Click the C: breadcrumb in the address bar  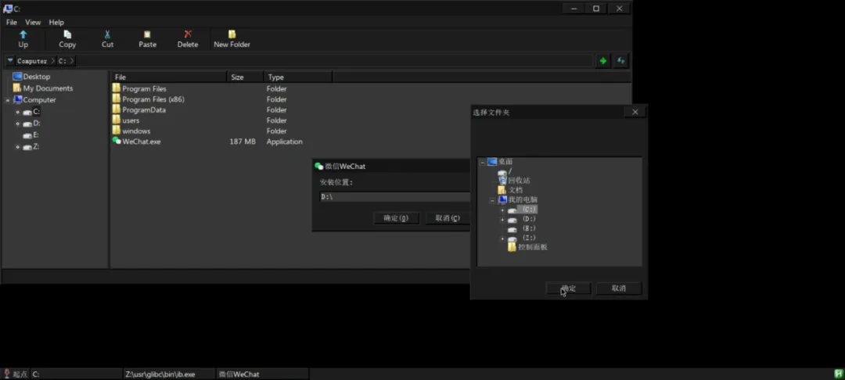point(63,61)
